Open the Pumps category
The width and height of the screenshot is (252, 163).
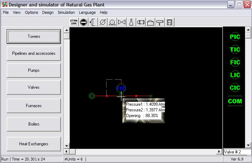coord(34,70)
